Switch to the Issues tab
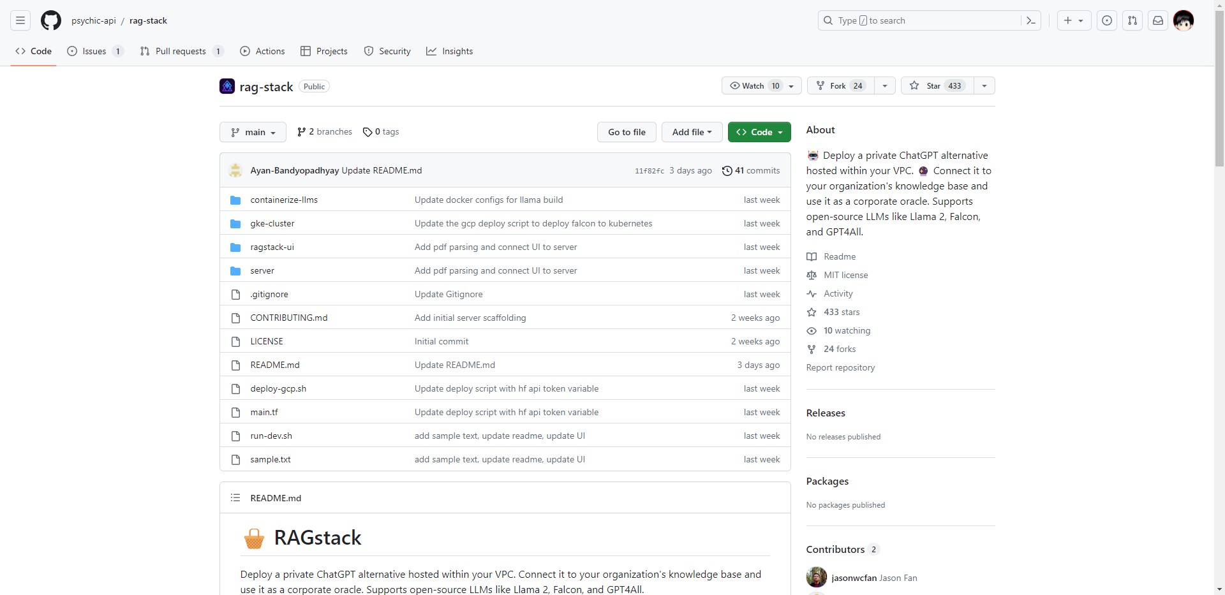This screenshot has height=595, width=1225. 94,51
